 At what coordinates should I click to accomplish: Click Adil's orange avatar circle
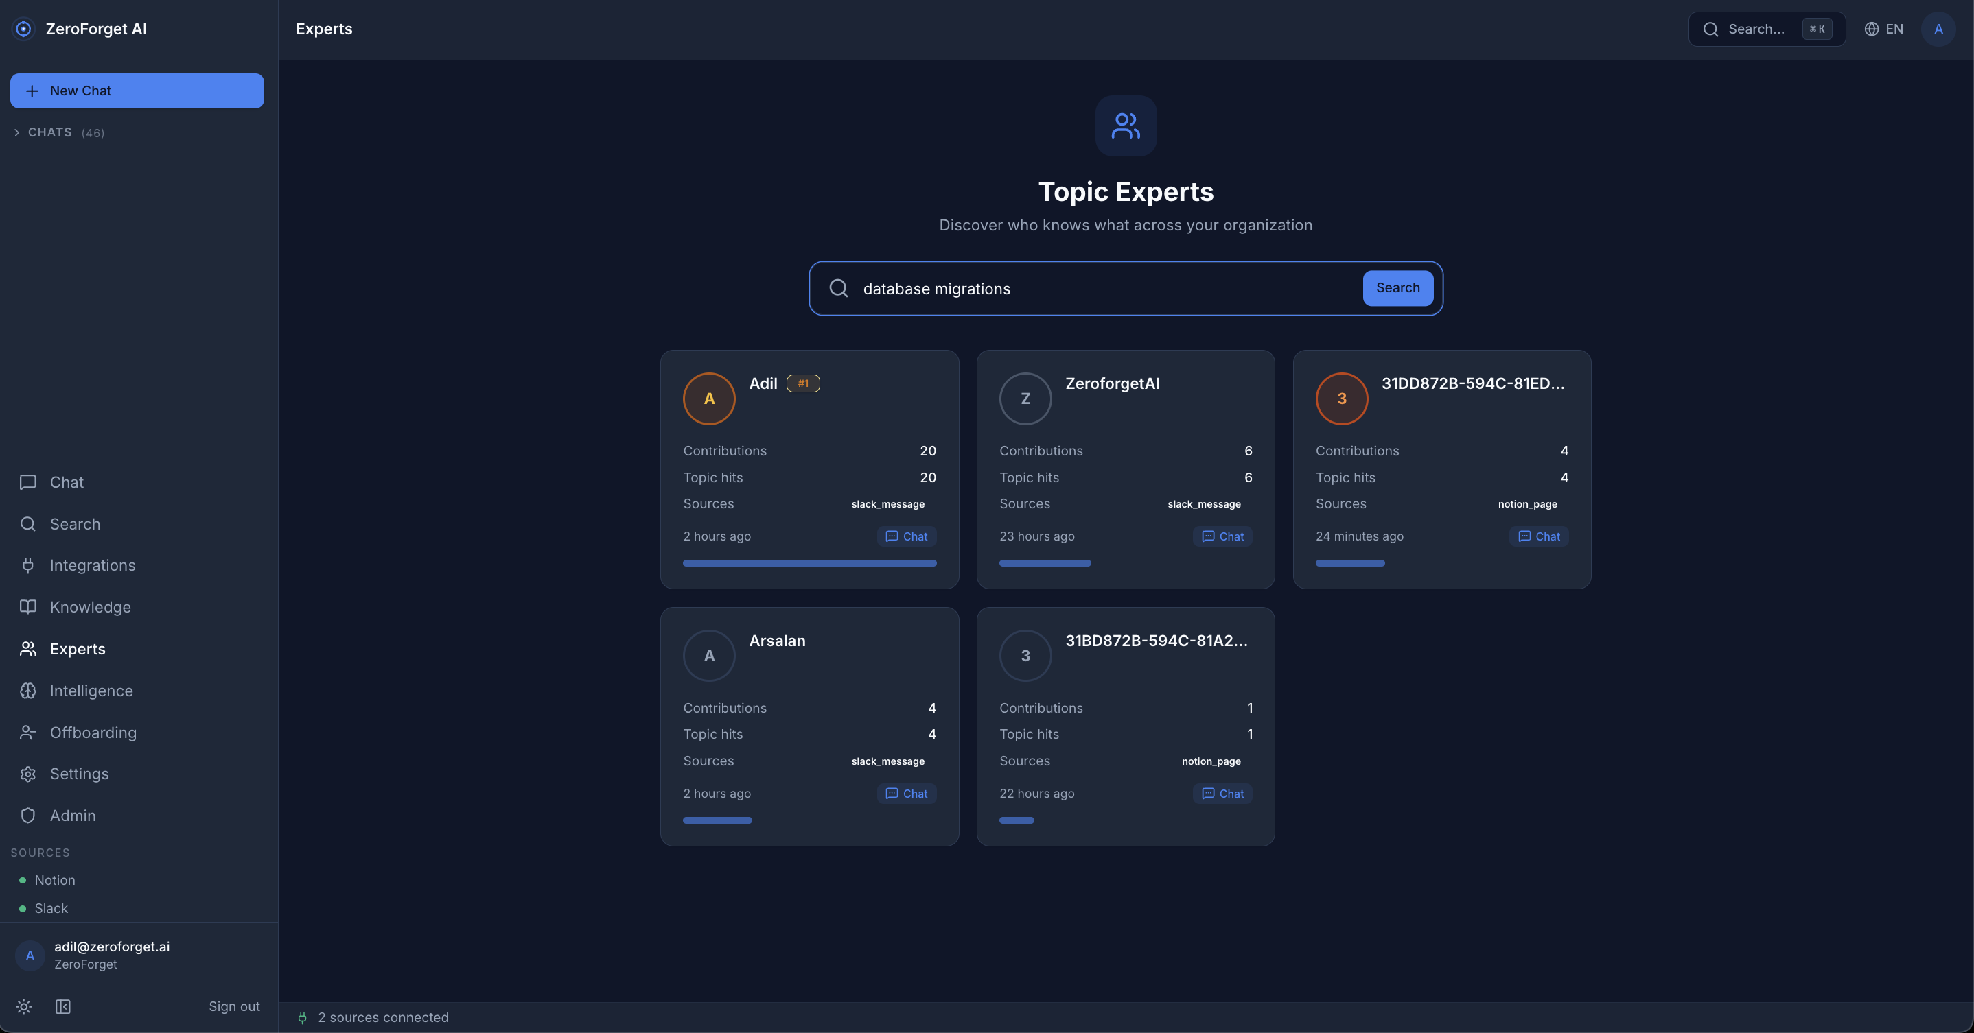709,399
